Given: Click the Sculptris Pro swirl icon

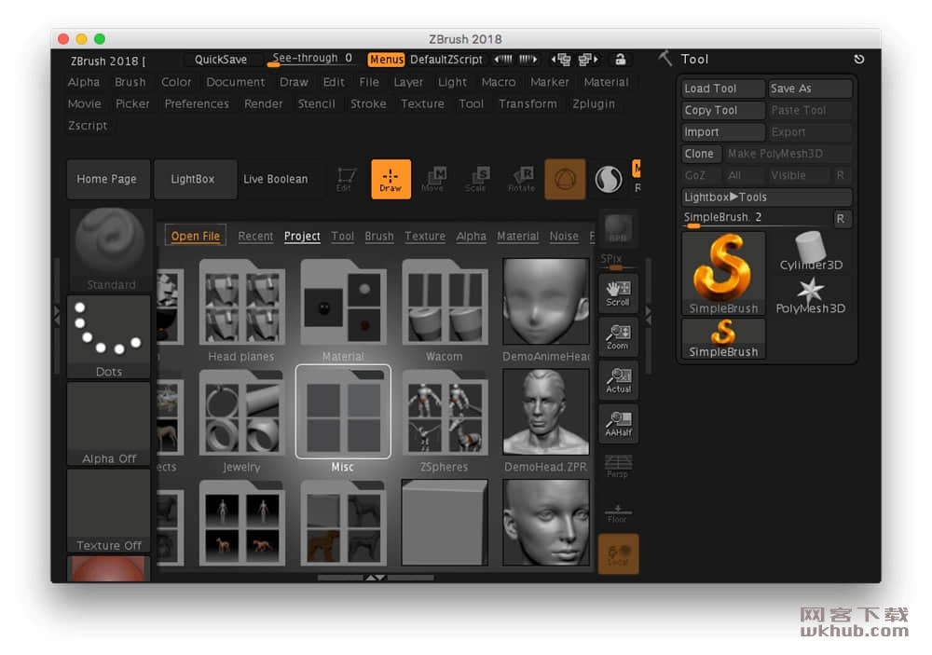Looking at the screenshot, I should click(x=608, y=179).
